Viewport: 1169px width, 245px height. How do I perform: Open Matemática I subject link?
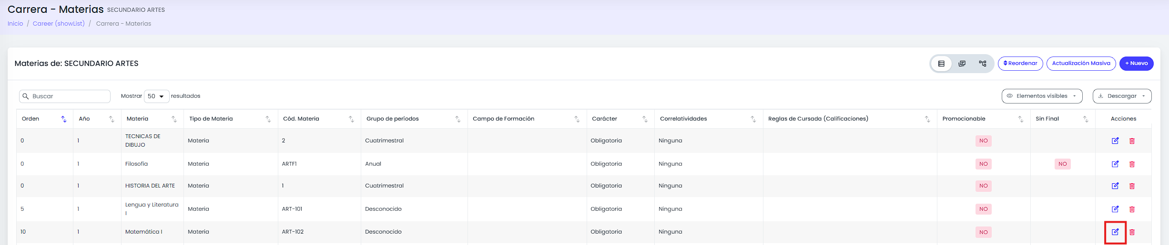[143, 232]
